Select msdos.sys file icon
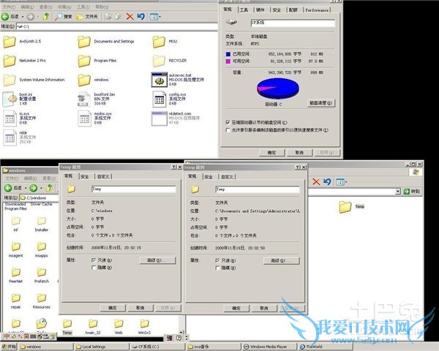The image size is (439, 351). (x=84, y=118)
